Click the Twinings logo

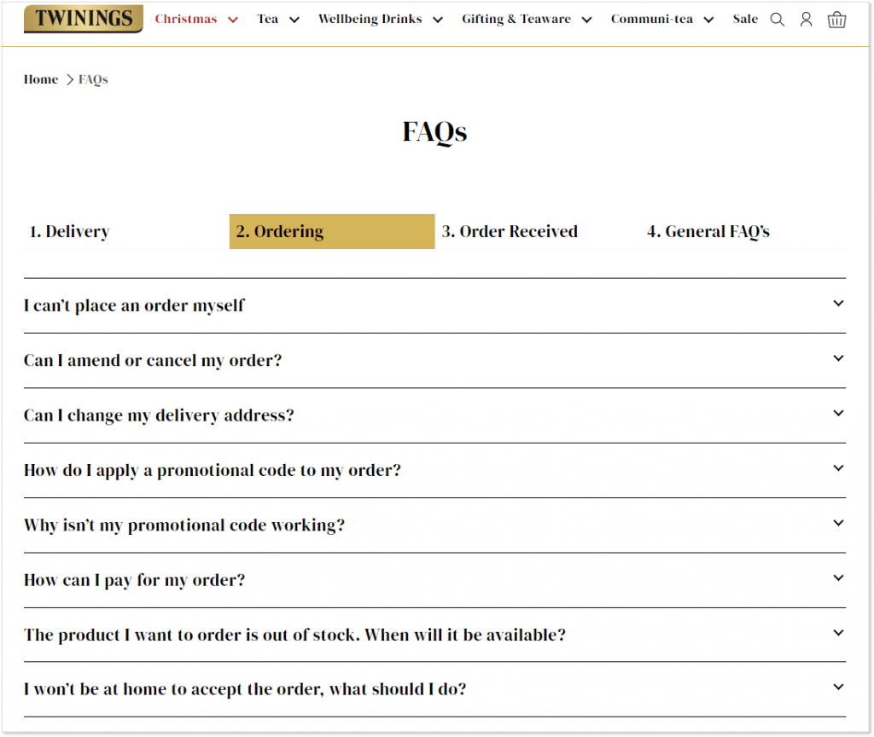82,18
